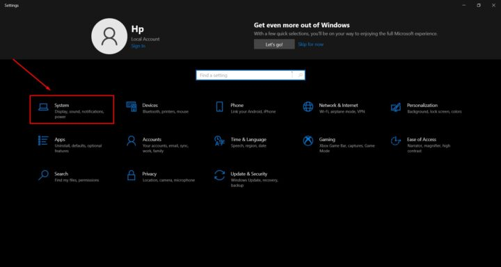Screen dimensions: 501x267
Task: Select the Accounts category title
Action: [152, 139]
